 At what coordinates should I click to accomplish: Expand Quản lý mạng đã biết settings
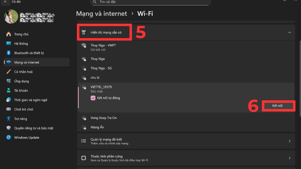(290, 141)
